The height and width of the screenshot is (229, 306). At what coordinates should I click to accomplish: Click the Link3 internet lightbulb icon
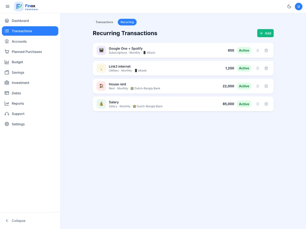click(x=101, y=68)
